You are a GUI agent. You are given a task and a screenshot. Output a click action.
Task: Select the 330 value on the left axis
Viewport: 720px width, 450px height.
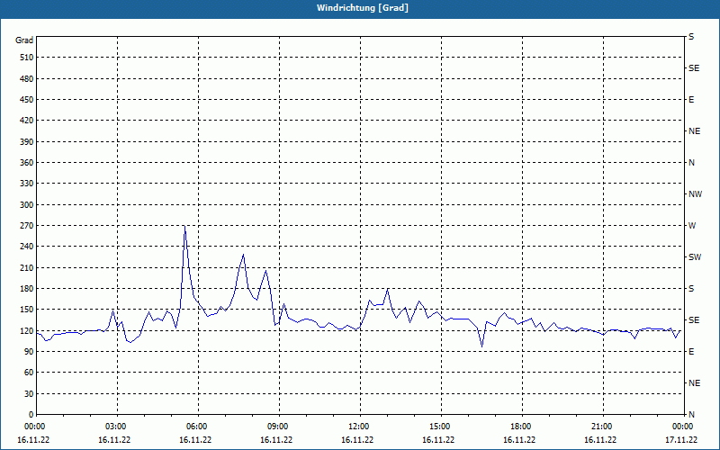(27, 184)
